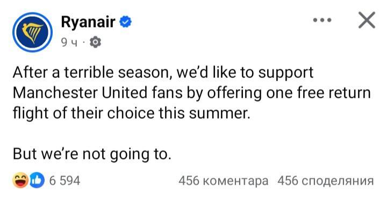The width and height of the screenshot is (387, 203).
Task: Open the Ryanair harp profile picture
Action: pyautogui.click(x=32, y=32)
